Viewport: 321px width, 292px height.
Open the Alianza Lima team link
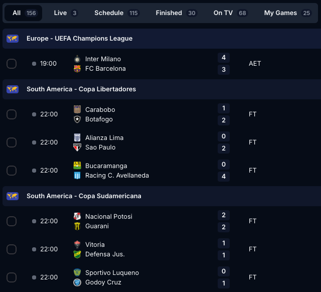click(x=104, y=138)
